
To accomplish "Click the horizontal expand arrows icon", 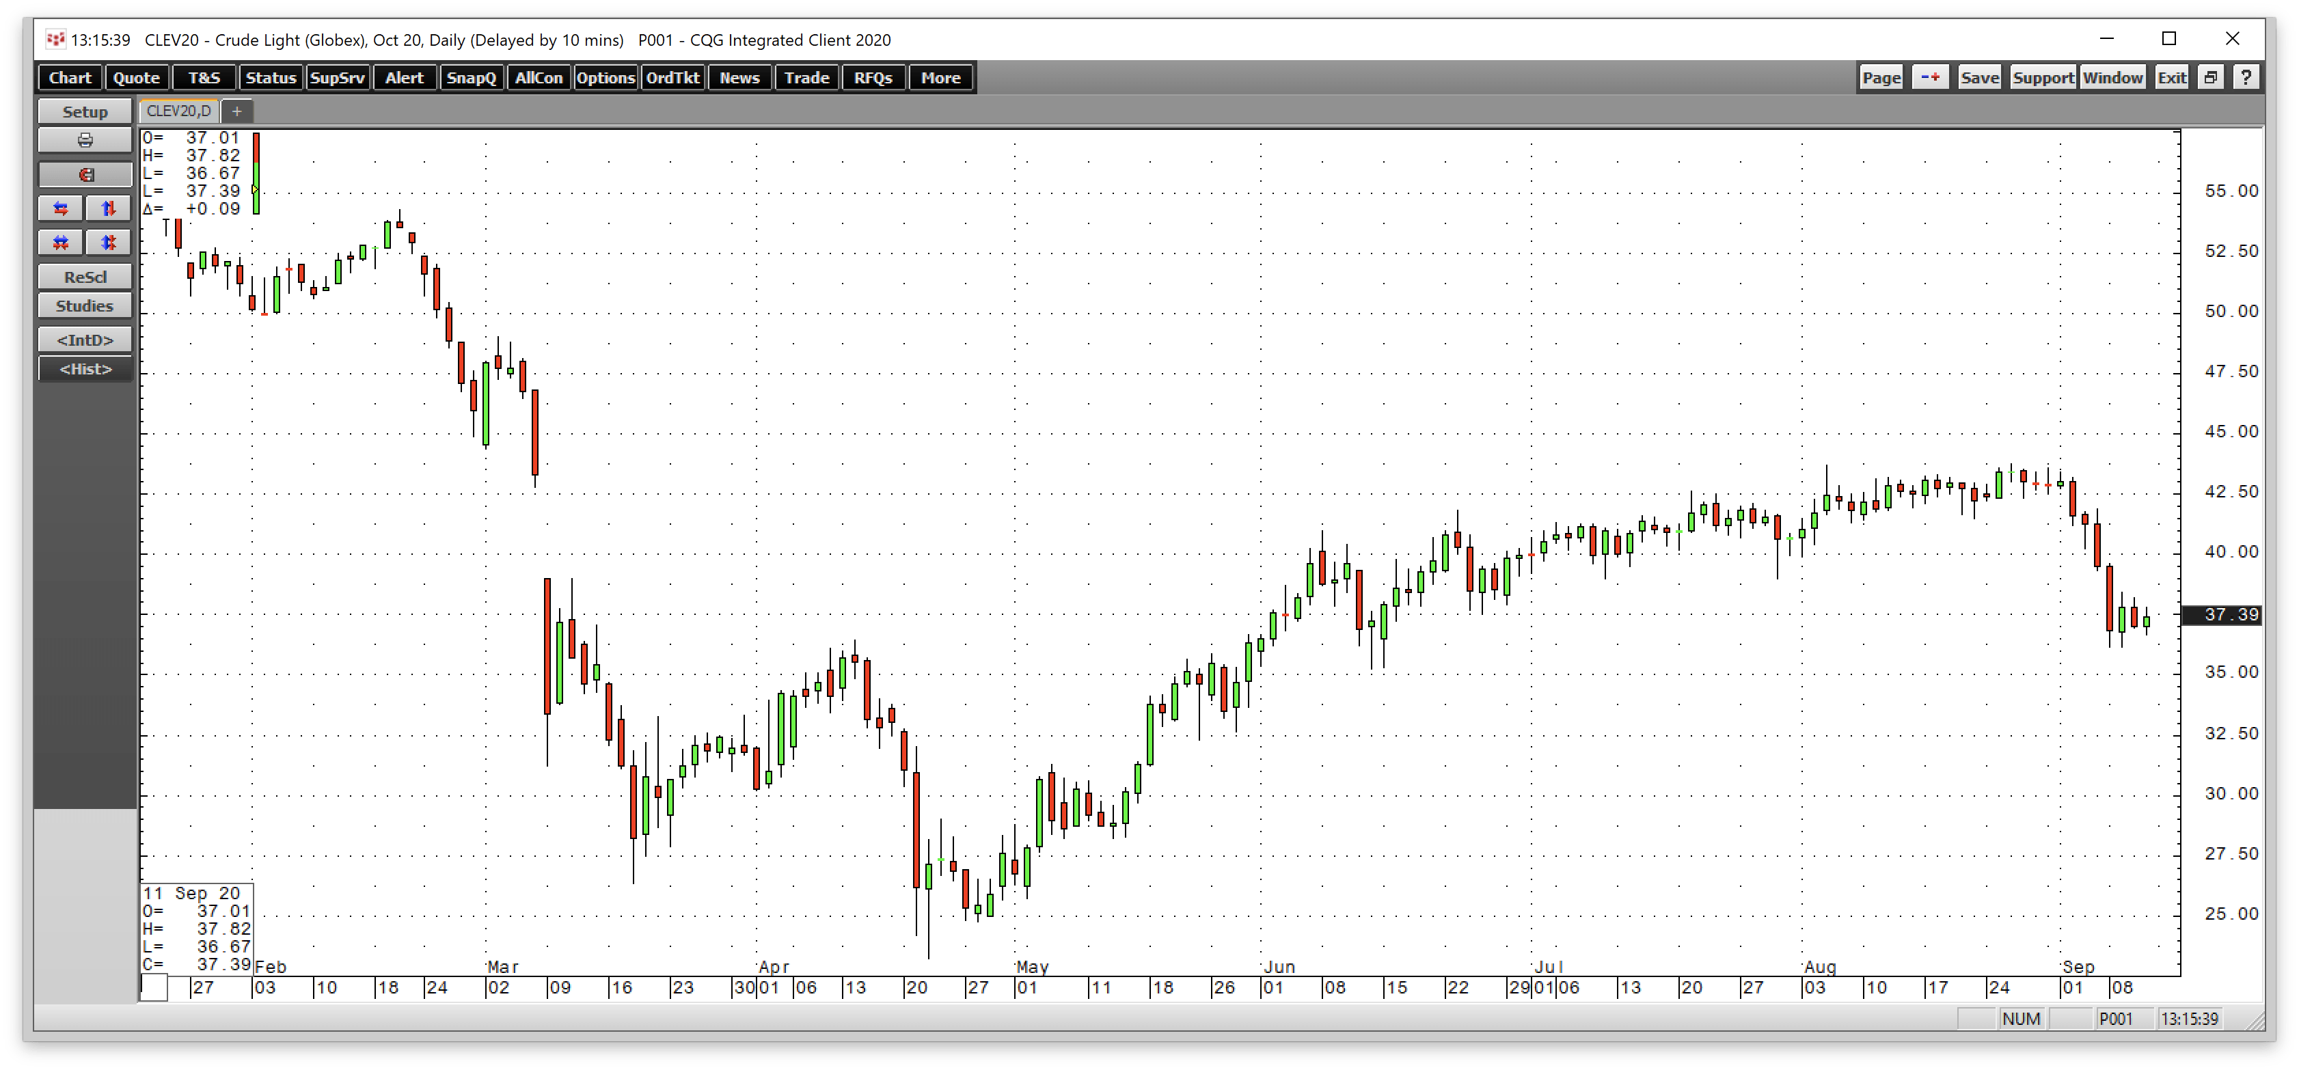I will tap(61, 208).
